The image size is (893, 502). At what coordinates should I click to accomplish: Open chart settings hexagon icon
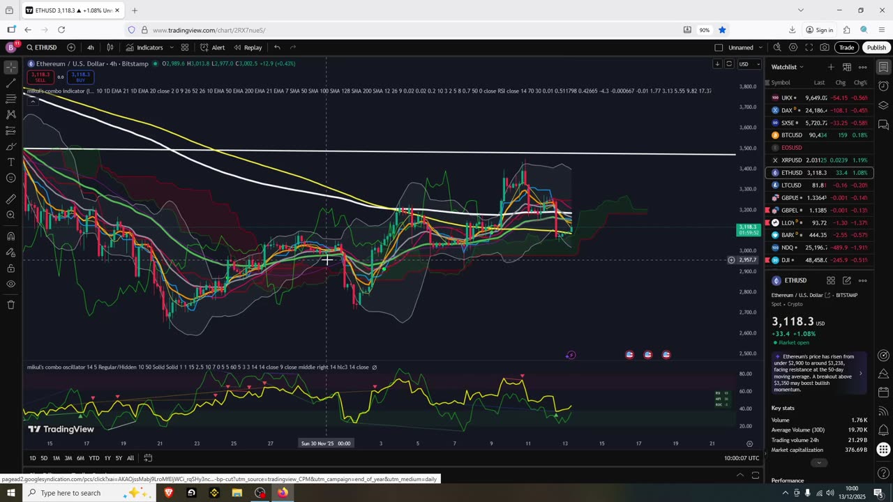pyautogui.click(x=793, y=47)
